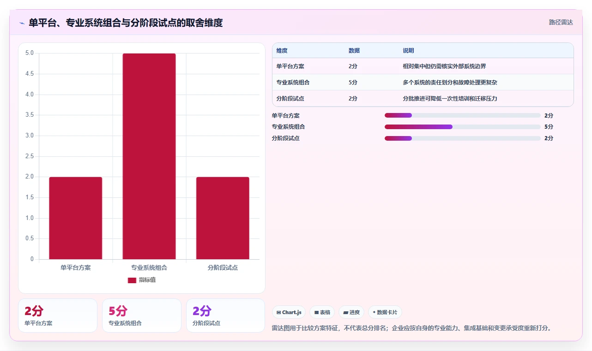Click the note 相对集中但仍需核实外部系统边界
Viewport: 592px width, 351px height.
[444, 66]
